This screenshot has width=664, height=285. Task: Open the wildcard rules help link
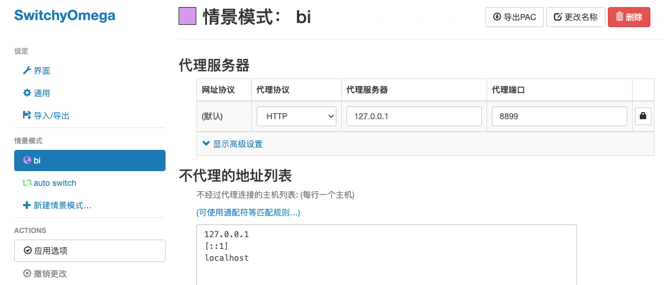pos(248,212)
